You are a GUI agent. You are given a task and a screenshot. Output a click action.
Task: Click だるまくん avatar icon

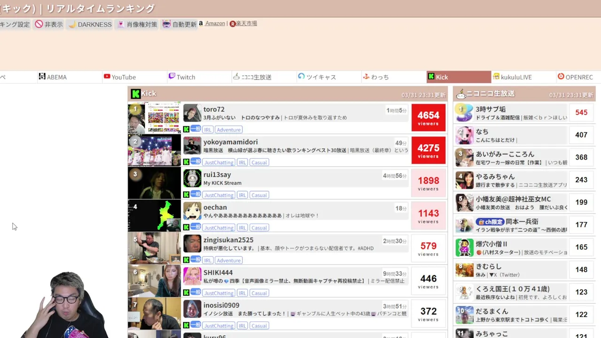464,315
